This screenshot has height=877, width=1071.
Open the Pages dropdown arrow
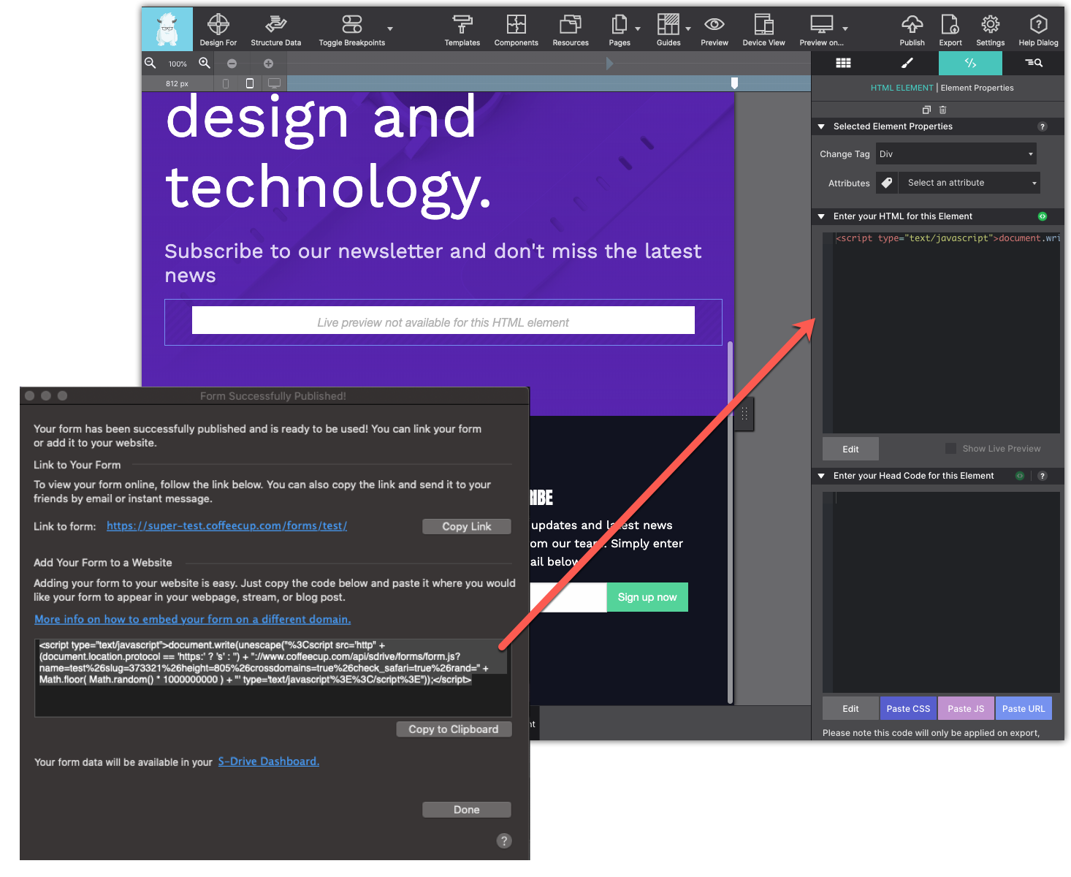[x=638, y=29]
